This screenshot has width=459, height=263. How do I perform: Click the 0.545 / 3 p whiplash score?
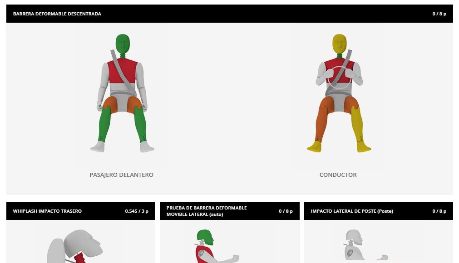pos(137,211)
